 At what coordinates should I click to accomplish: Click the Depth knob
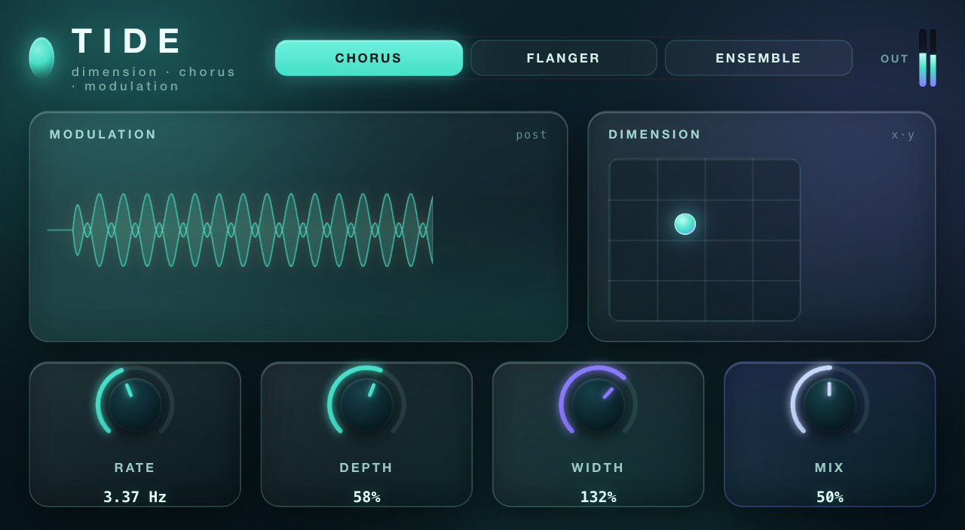pos(366,404)
